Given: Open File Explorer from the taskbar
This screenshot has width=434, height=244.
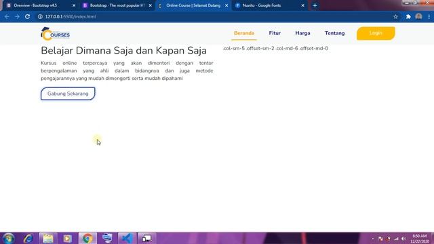Looking at the screenshot, I should pyautogui.click(x=48, y=238).
